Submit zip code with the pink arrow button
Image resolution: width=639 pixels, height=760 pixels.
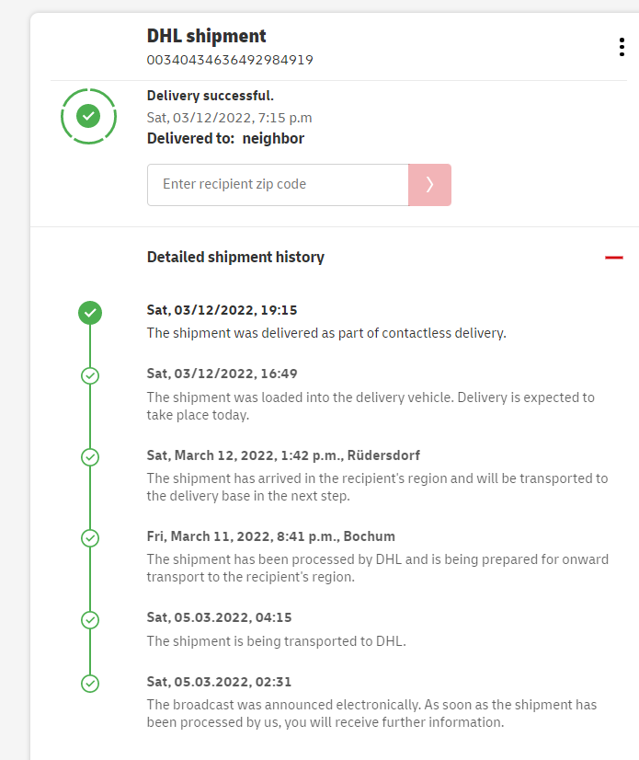[429, 185]
